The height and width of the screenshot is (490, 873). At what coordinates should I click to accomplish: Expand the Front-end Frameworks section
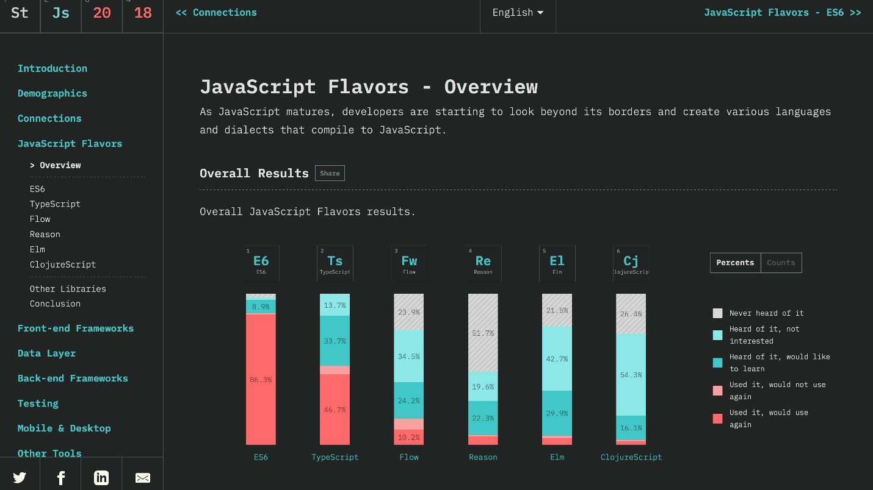coord(76,328)
